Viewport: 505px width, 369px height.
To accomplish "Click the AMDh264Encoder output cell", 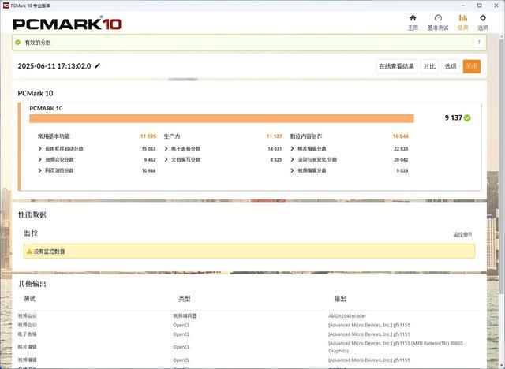I will [347, 316].
